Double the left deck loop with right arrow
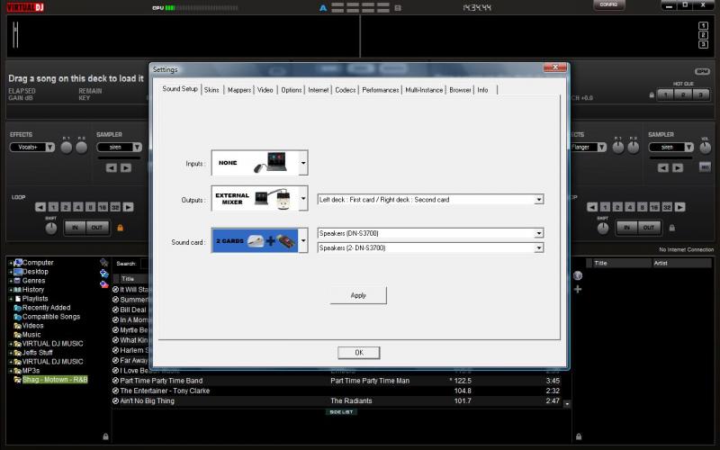 point(129,207)
